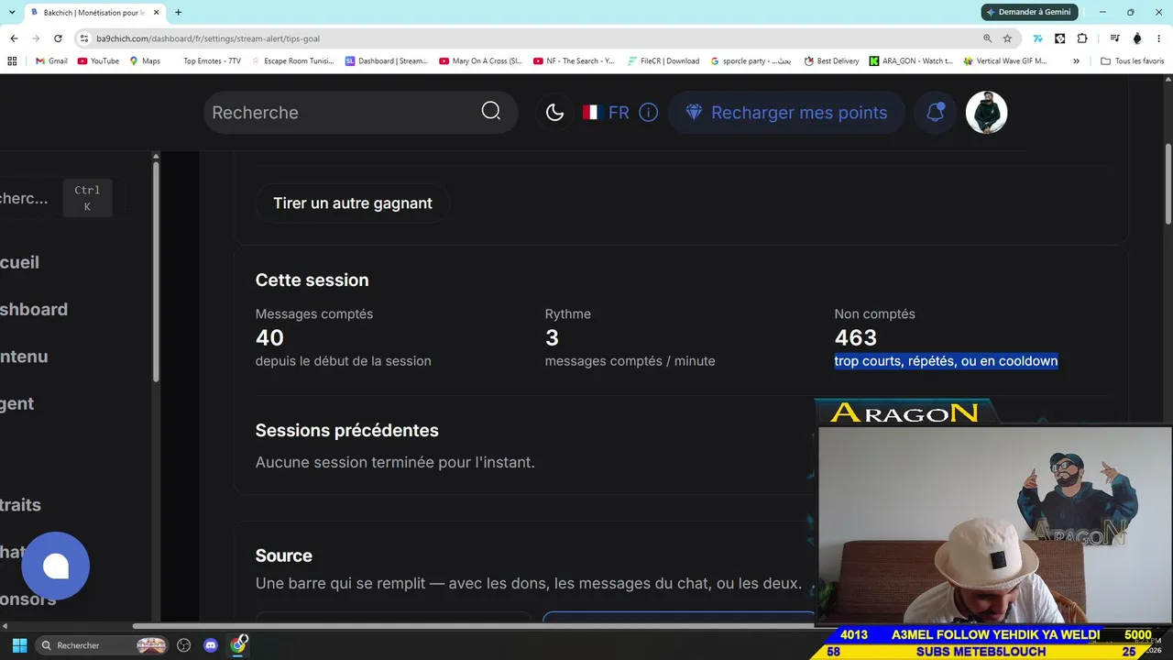Click Demander à Gemini button

(x=1027, y=12)
